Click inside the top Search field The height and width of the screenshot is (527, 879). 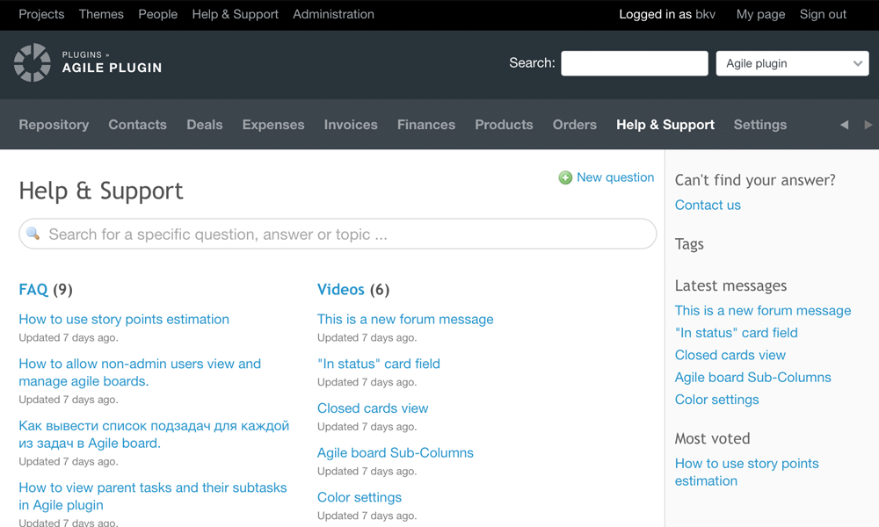[x=634, y=63]
